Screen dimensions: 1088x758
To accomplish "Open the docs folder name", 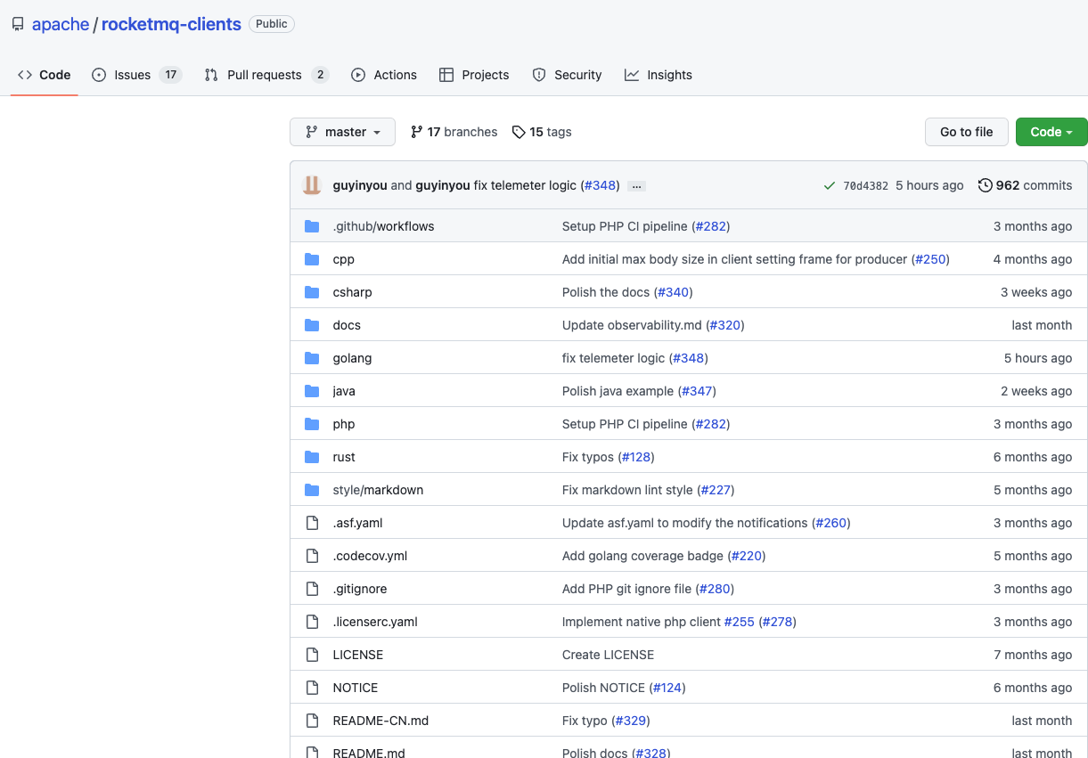I will point(347,325).
